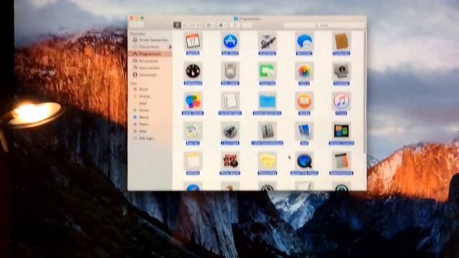
Task: Select the Agenda calendar app icon
Action: coord(193,42)
